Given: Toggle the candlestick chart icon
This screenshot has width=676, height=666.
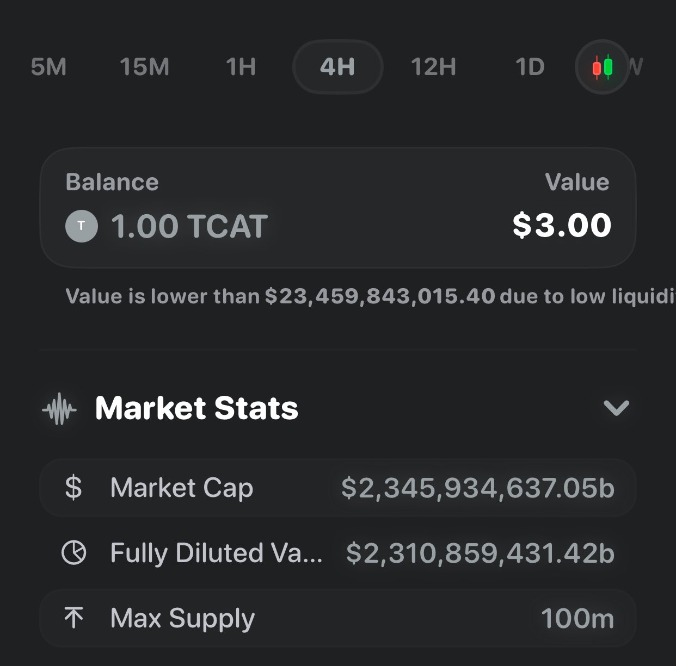Looking at the screenshot, I should [602, 67].
